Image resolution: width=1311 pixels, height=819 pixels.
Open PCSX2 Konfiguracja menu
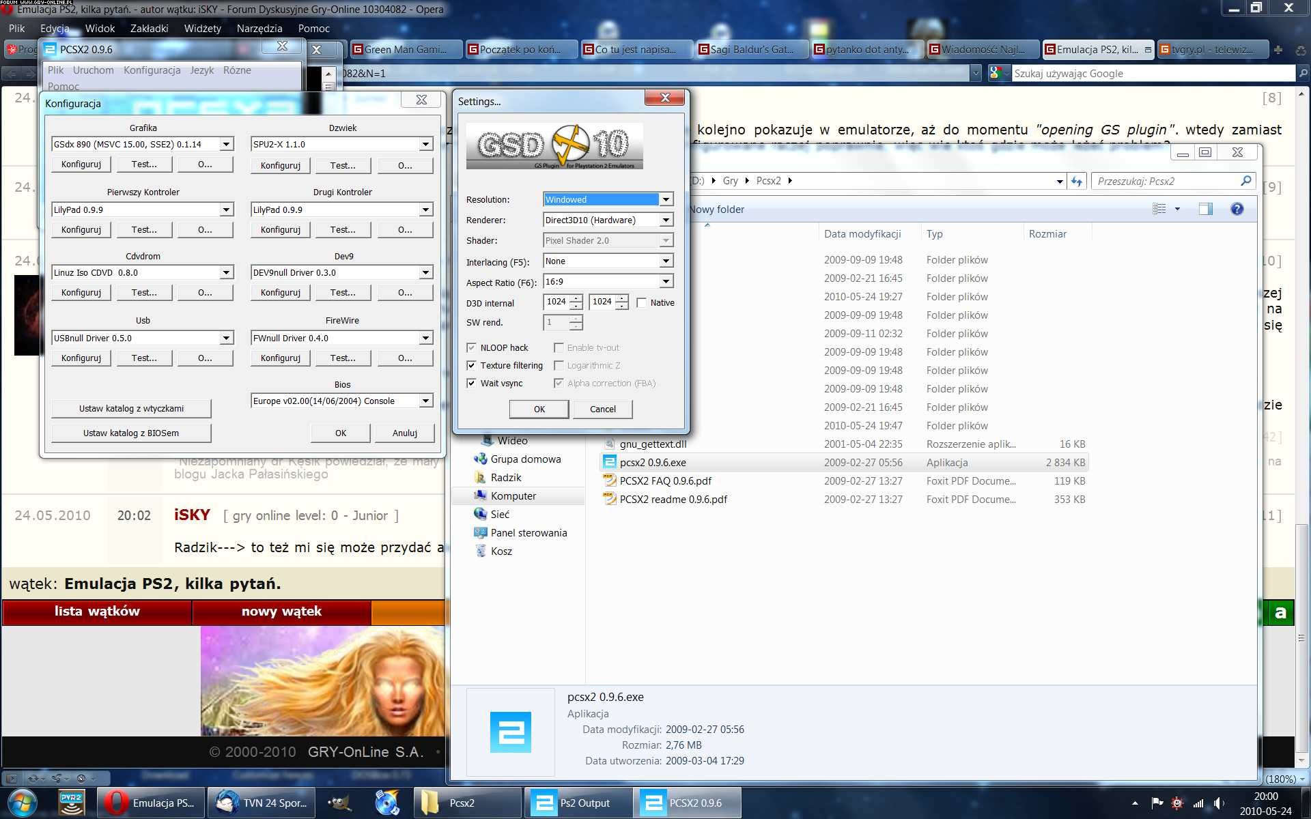click(152, 70)
